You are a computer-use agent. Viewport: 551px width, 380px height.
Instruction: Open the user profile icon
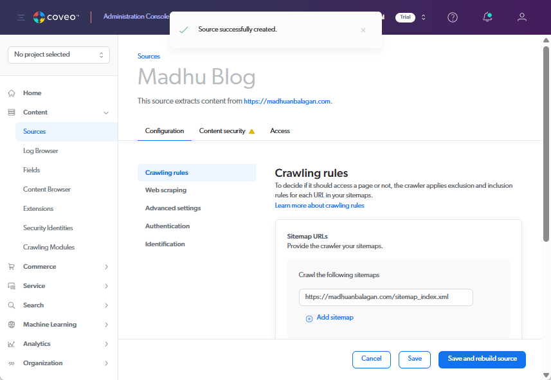(x=522, y=17)
